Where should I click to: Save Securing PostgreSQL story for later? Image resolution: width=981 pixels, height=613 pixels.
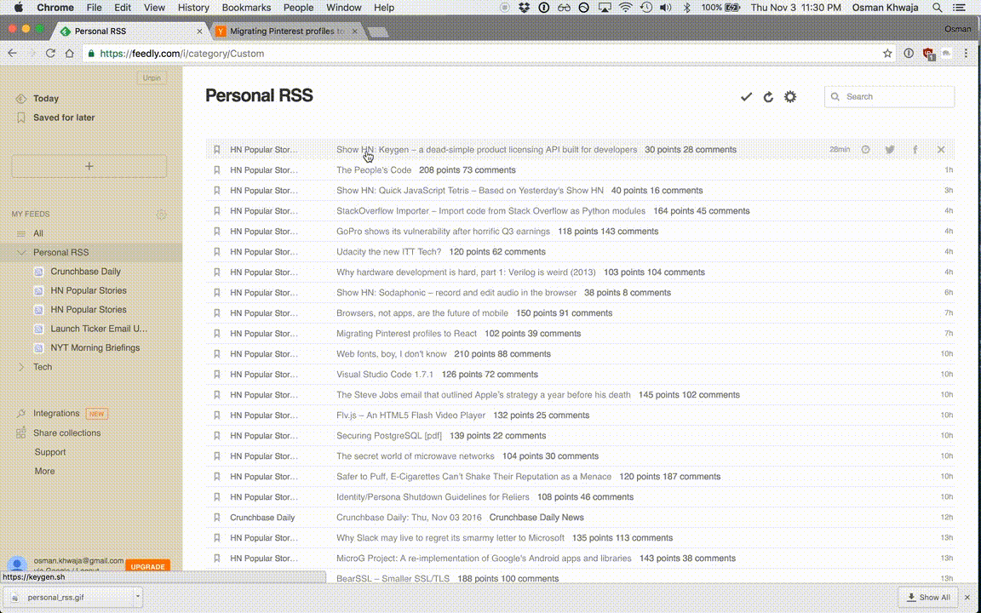click(217, 436)
